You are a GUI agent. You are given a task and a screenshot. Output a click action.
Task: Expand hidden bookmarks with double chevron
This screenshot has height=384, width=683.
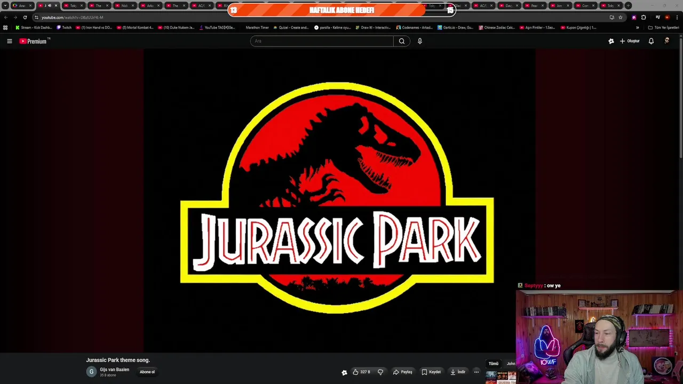point(637,27)
